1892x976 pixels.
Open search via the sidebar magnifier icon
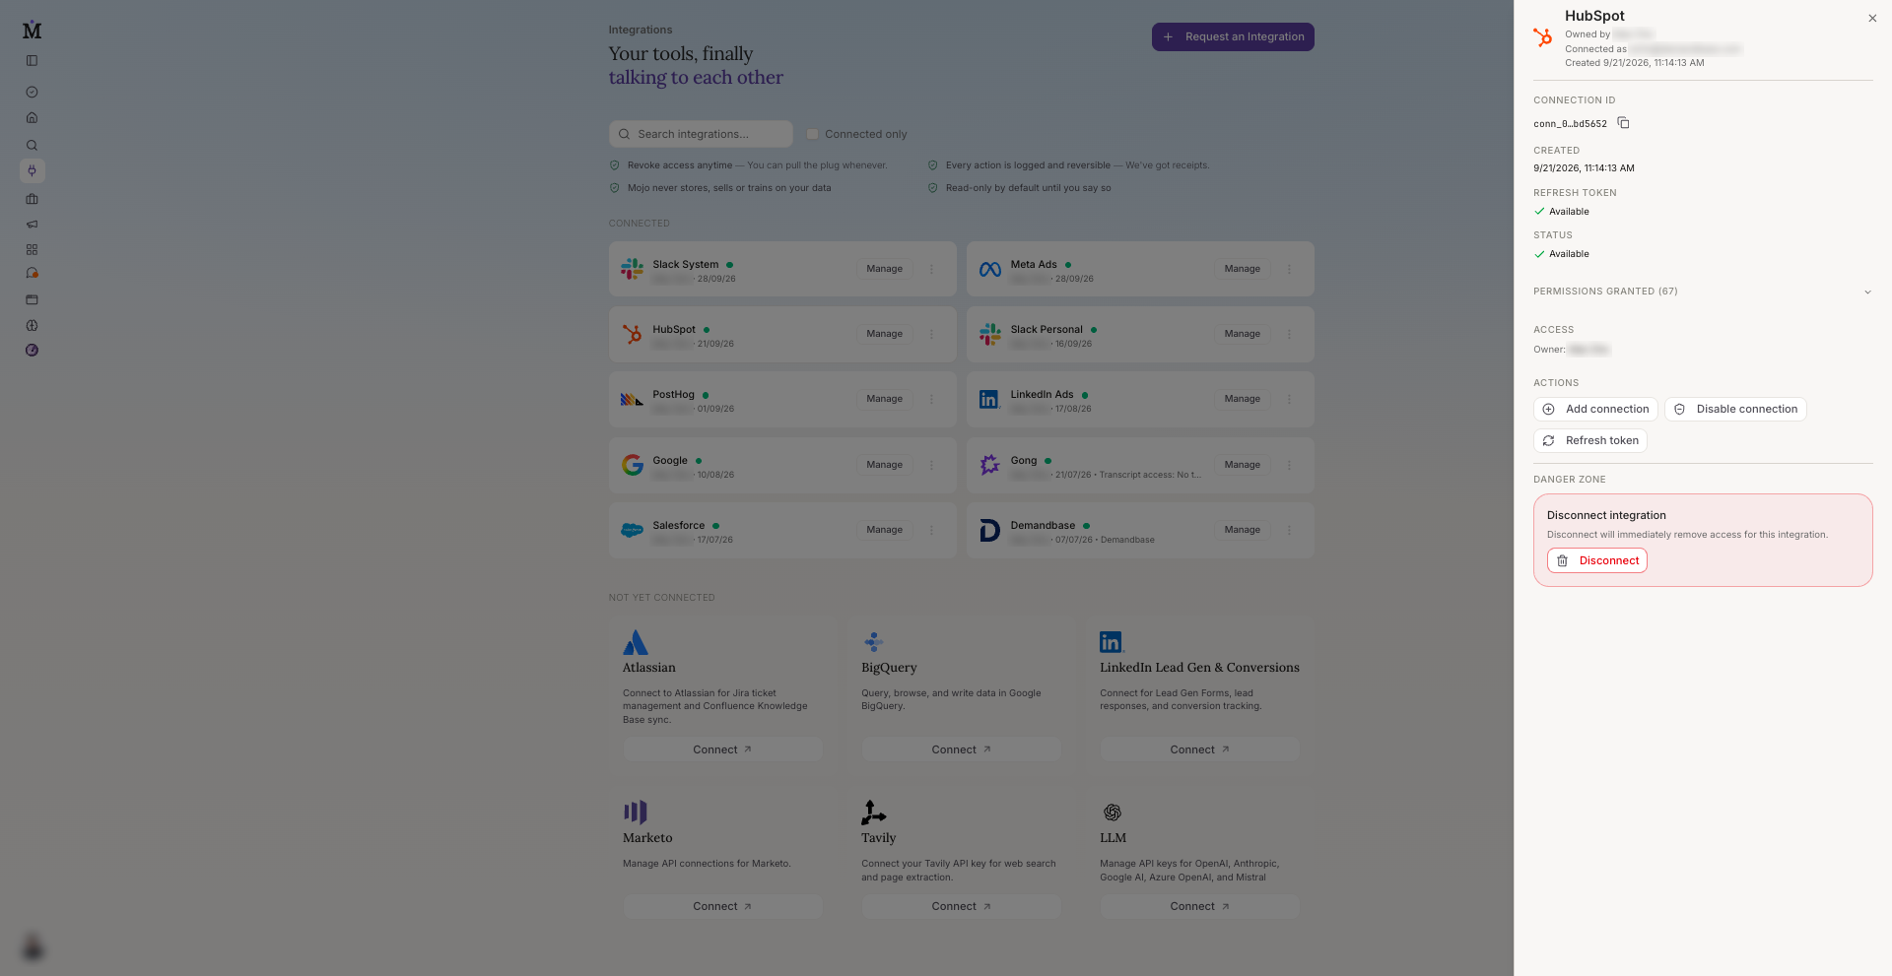point(32,145)
